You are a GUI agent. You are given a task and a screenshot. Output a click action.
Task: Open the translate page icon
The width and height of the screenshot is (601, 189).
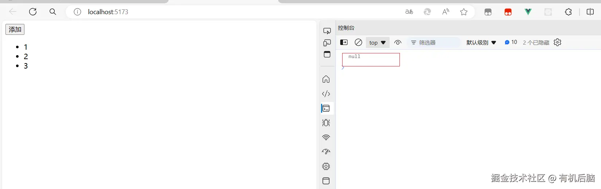[409, 12]
